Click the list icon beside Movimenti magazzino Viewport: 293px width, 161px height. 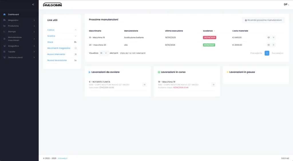76,48
